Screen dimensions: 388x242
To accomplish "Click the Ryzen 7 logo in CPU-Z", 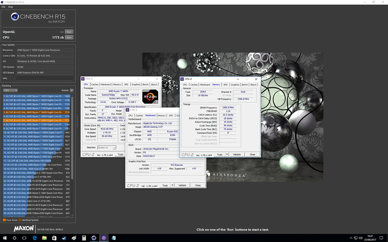I will pos(150,97).
